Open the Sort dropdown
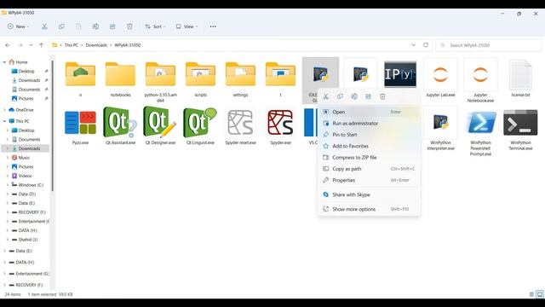This screenshot has height=307, width=545. point(155,26)
